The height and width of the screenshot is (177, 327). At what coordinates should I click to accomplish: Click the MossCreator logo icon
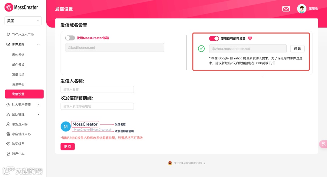(x=9, y=7)
